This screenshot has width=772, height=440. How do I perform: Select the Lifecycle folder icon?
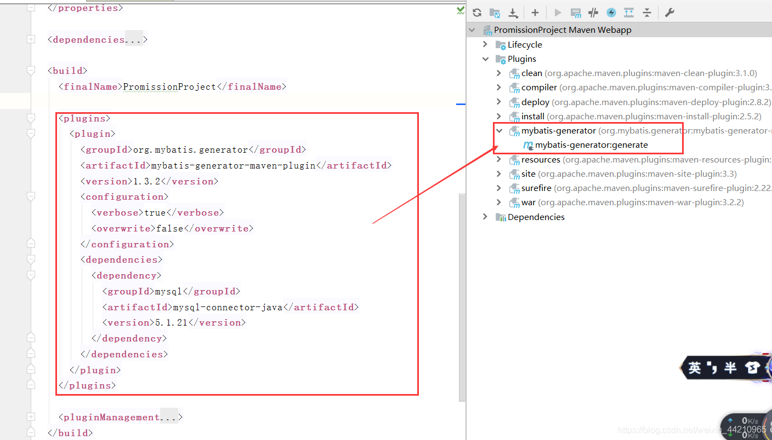pos(500,45)
